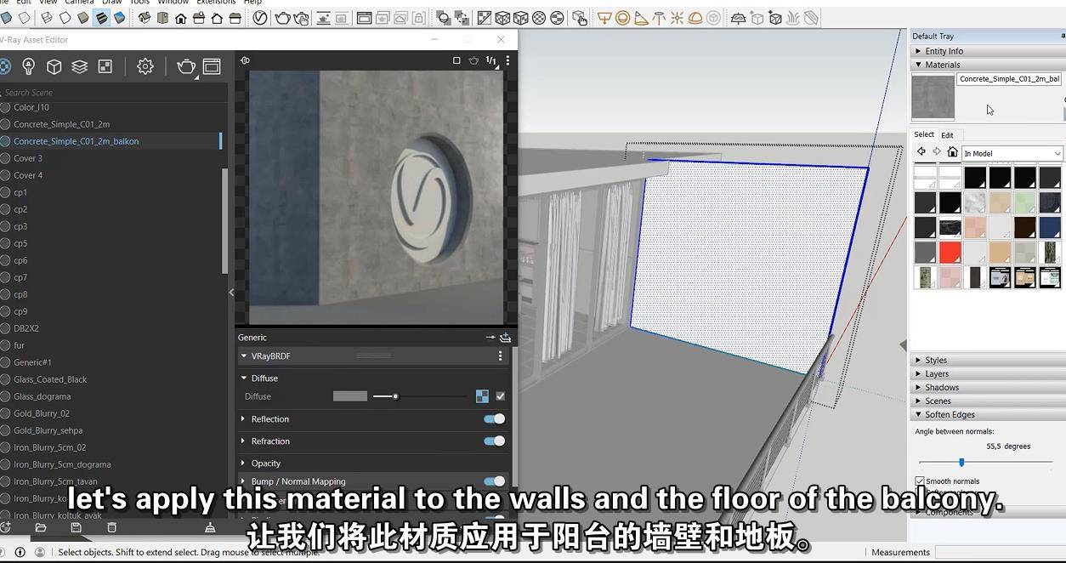Expand the Layers tray panel
The height and width of the screenshot is (563, 1066).
[987, 373]
